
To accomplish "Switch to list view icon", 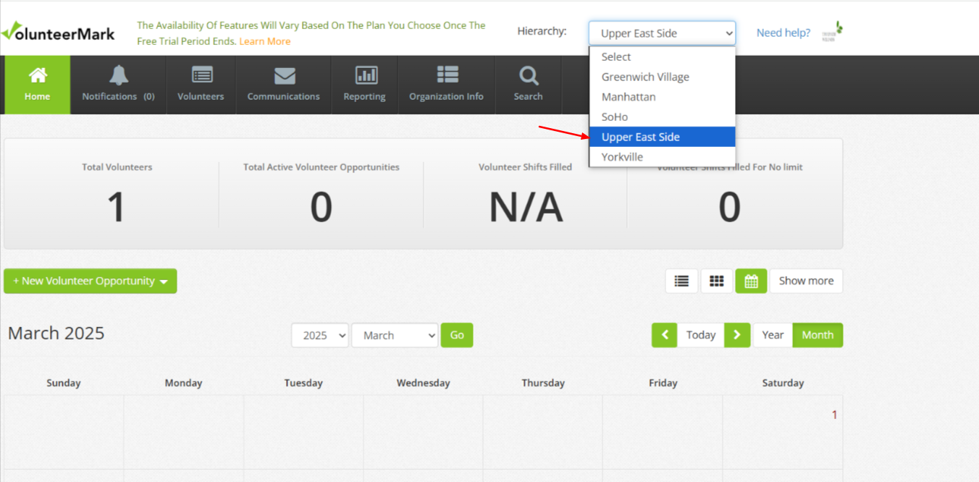I will click(x=681, y=281).
